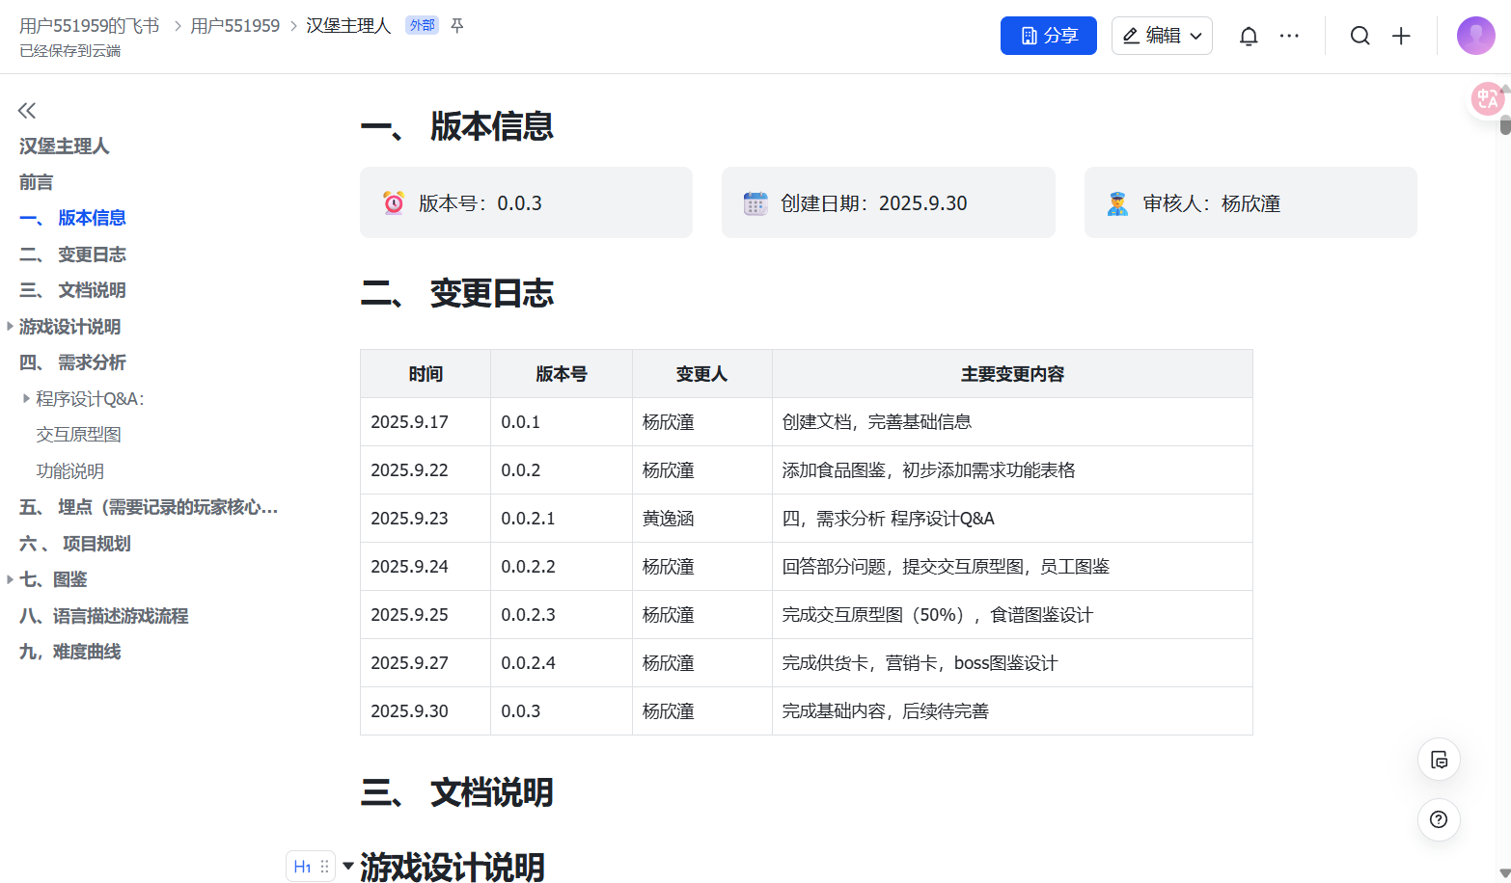Click the 完成供货卡 change description cell
The image size is (1511, 883).
coord(1012,663)
